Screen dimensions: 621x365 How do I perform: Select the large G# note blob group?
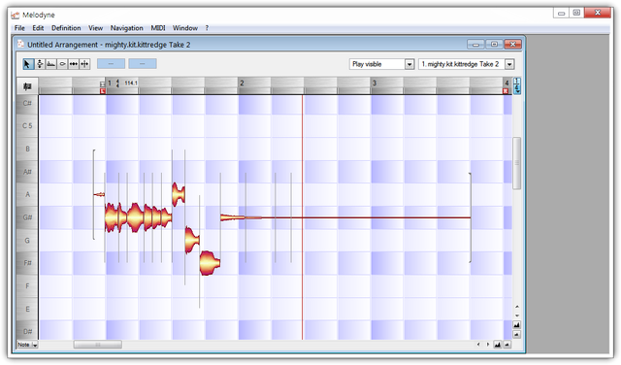click(x=138, y=217)
